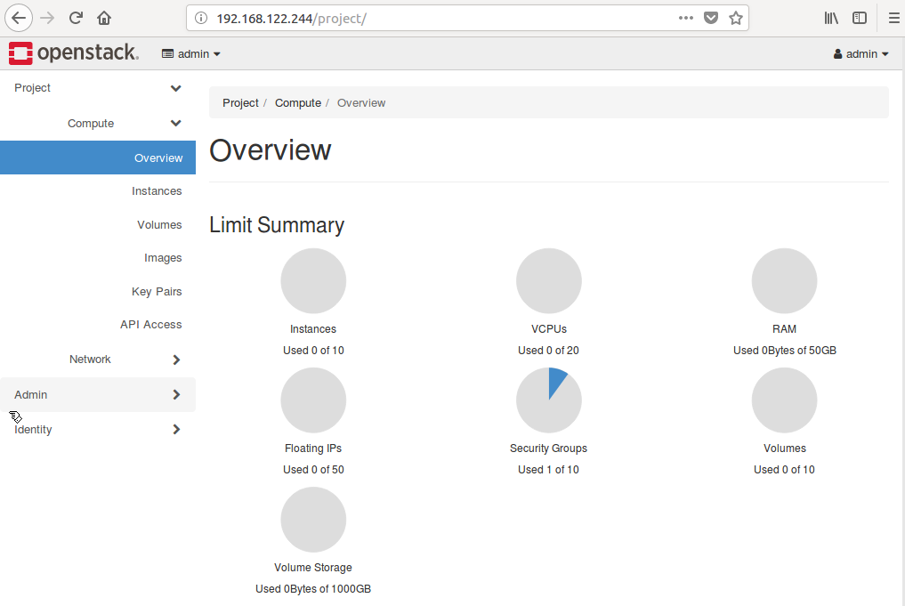Click the Limit Summary heading
The image size is (905, 606).
tap(277, 225)
